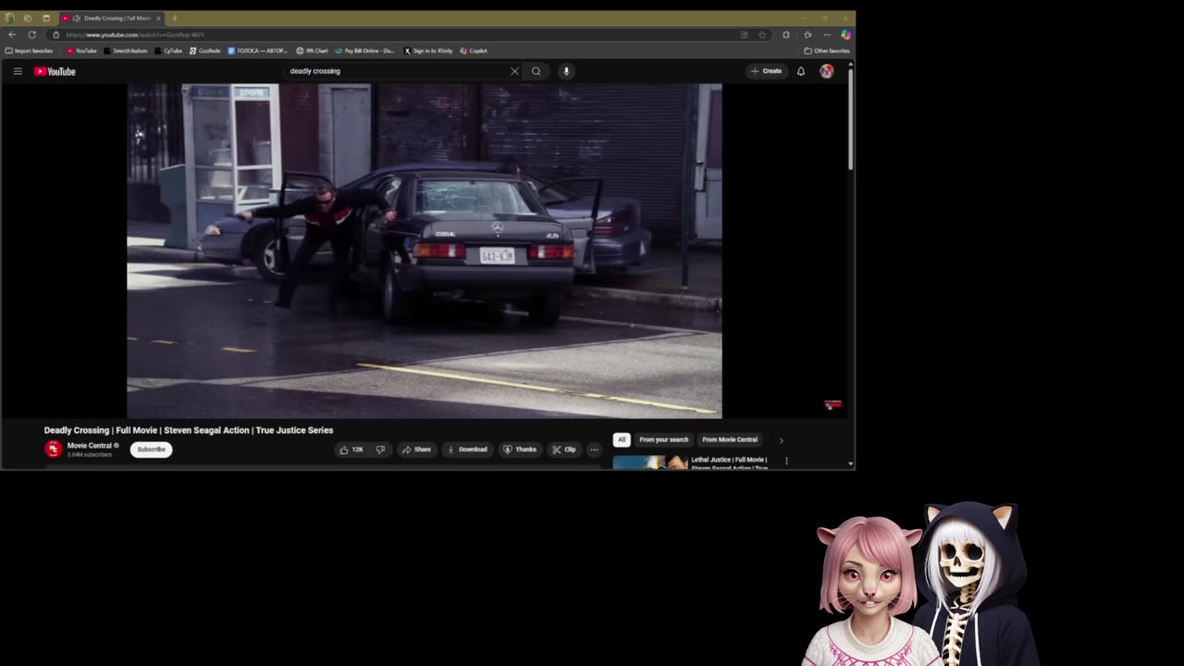Close the Deadly Crossing browser tab
Image resolution: width=1184 pixels, height=666 pixels.
158,18
